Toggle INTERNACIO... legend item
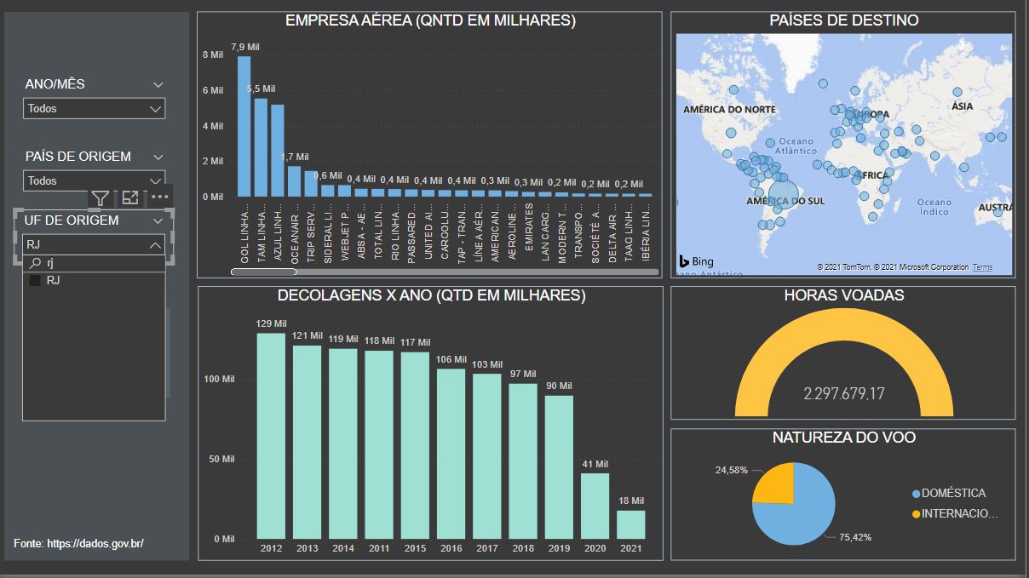The image size is (1029, 578). coord(954,513)
